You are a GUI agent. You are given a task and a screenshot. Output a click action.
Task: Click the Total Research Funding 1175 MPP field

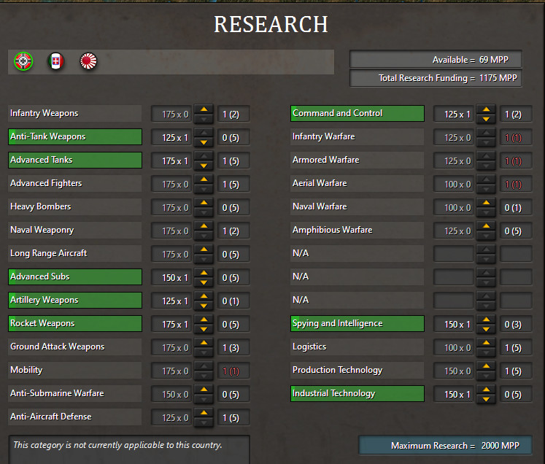coord(436,78)
